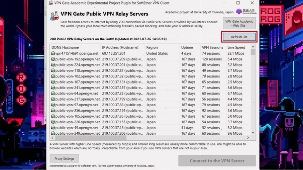Image resolution: width=303 pixels, height=170 pixels.
Task: Select IP 219.100.37.32 cell
Action: [123, 76]
